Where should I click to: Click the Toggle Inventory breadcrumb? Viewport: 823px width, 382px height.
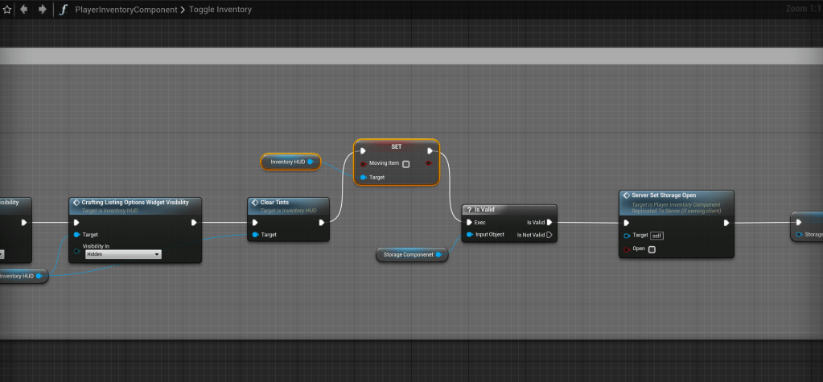220,10
